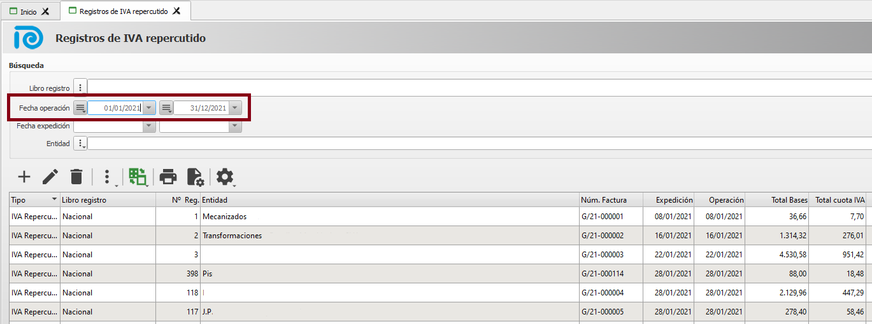This screenshot has width=872, height=324.
Task: Click the printer icon
Action: click(x=168, y=177)
